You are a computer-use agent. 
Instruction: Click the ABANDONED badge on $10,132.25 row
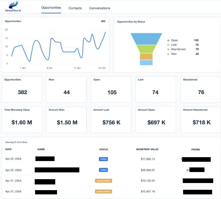point(103,181)
